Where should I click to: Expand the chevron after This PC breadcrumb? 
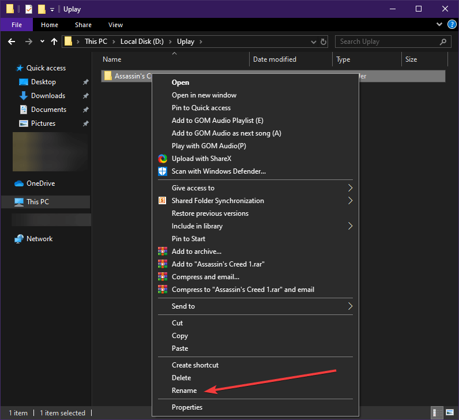114,42
